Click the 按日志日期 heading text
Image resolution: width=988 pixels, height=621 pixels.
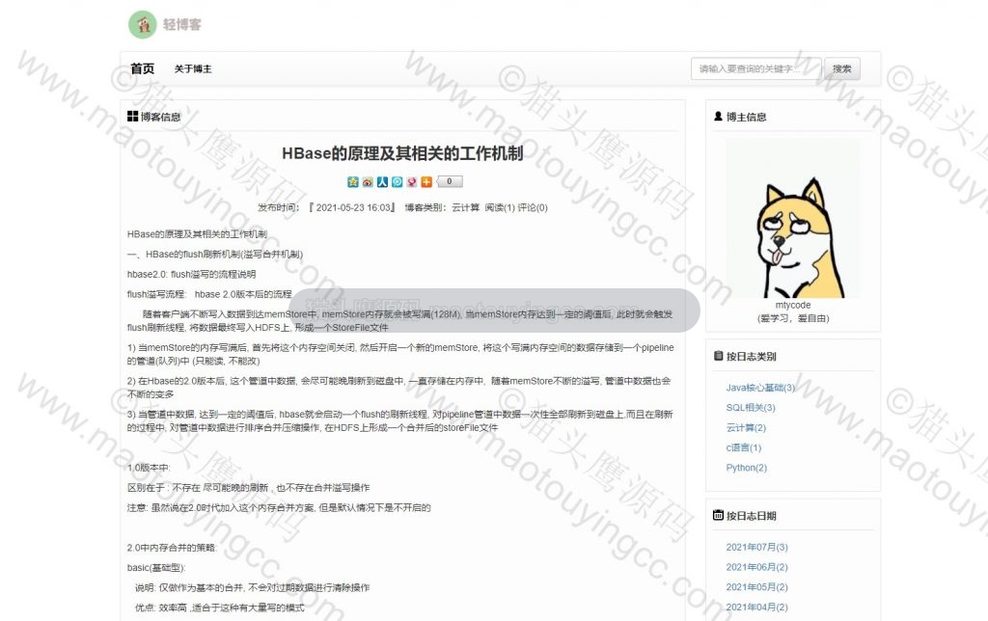point(751,516)
